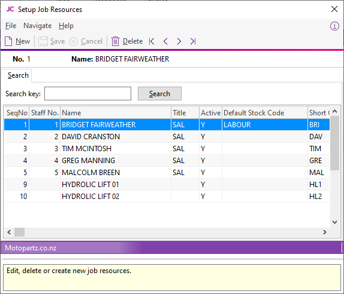
Task: Click the Search button
Action: 159,94
